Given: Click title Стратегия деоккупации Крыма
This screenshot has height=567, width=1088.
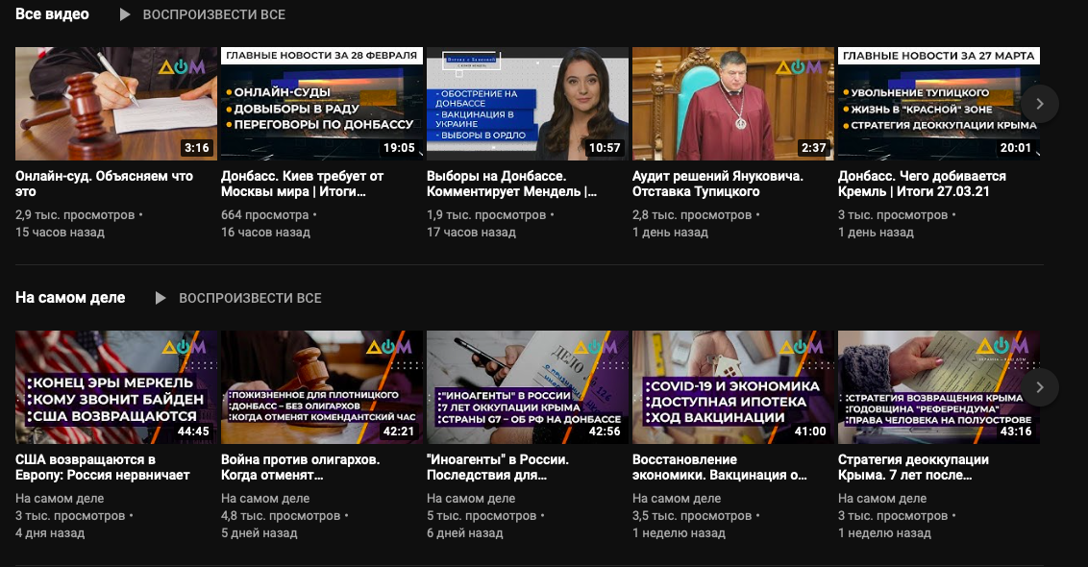Looking at the screenshot, I should pyautogui.click(x=913, y=467).
